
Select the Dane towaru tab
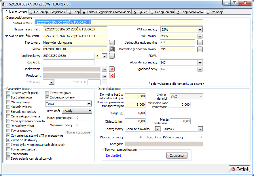(x=16, y=11)
